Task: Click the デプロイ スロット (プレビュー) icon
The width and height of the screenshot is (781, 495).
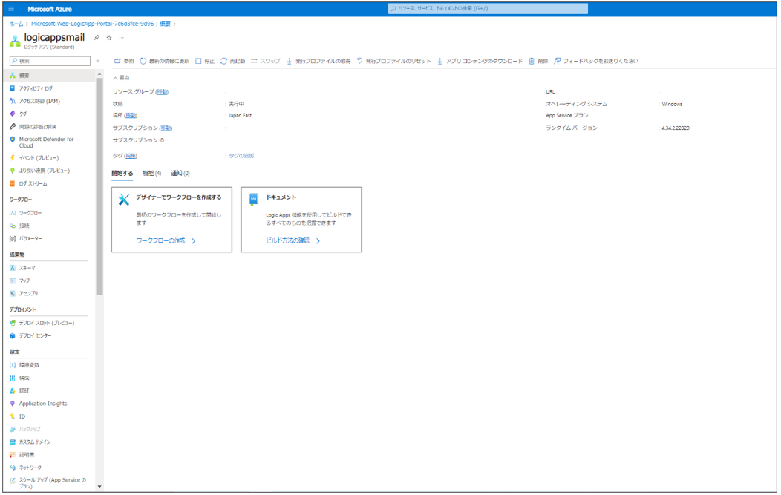Action: pyautogui.click(x=13, y=323)
